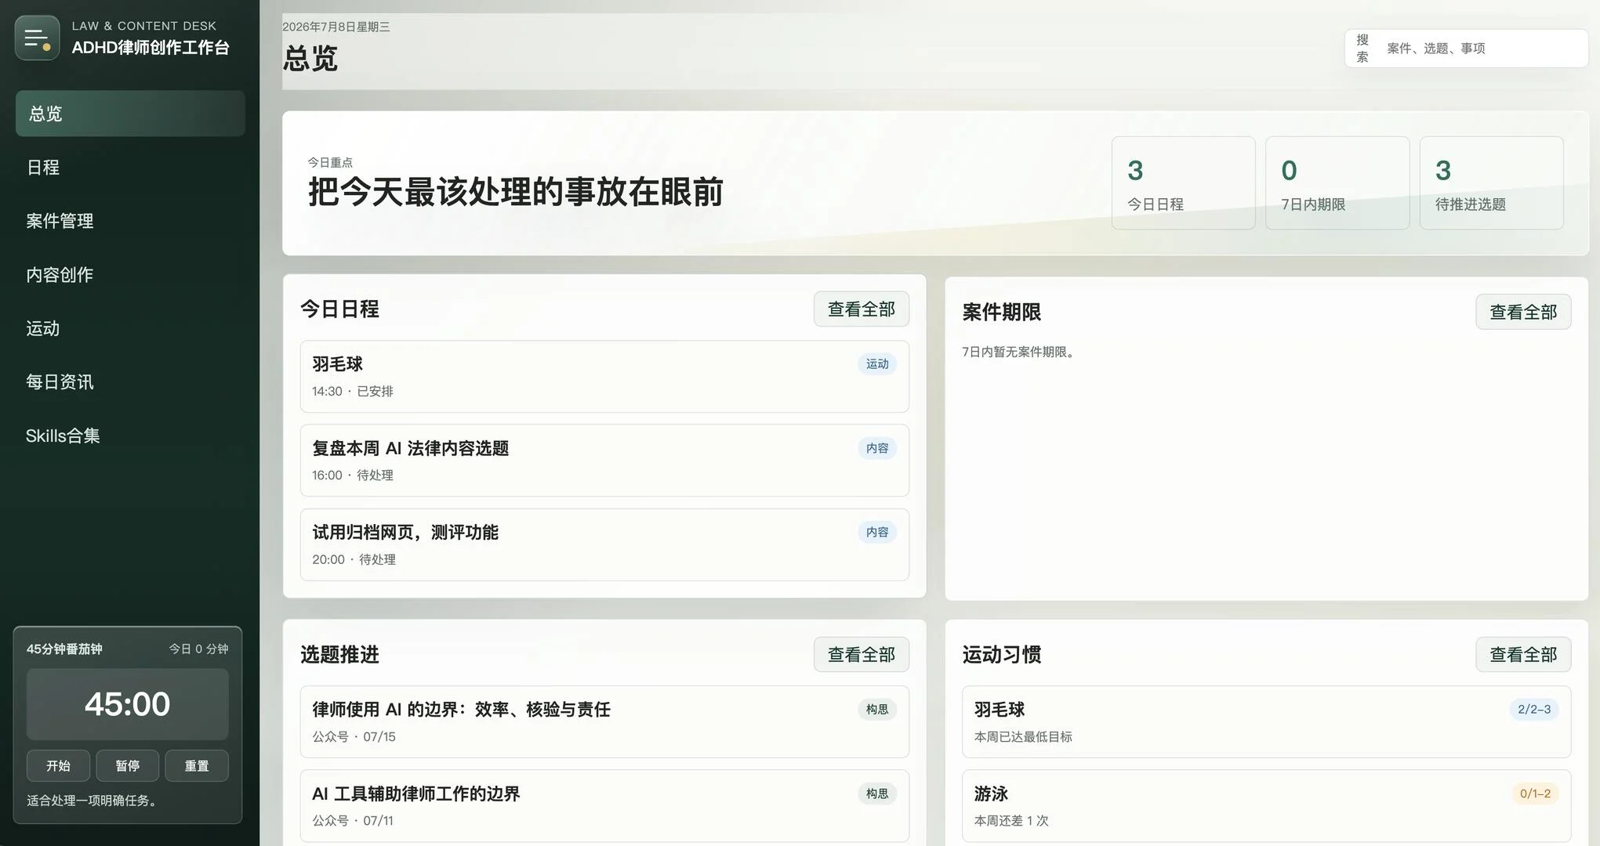Click the 2/2–3 badminton progress badge
Screen dimensions: 1600x846
click(1534, 709)
